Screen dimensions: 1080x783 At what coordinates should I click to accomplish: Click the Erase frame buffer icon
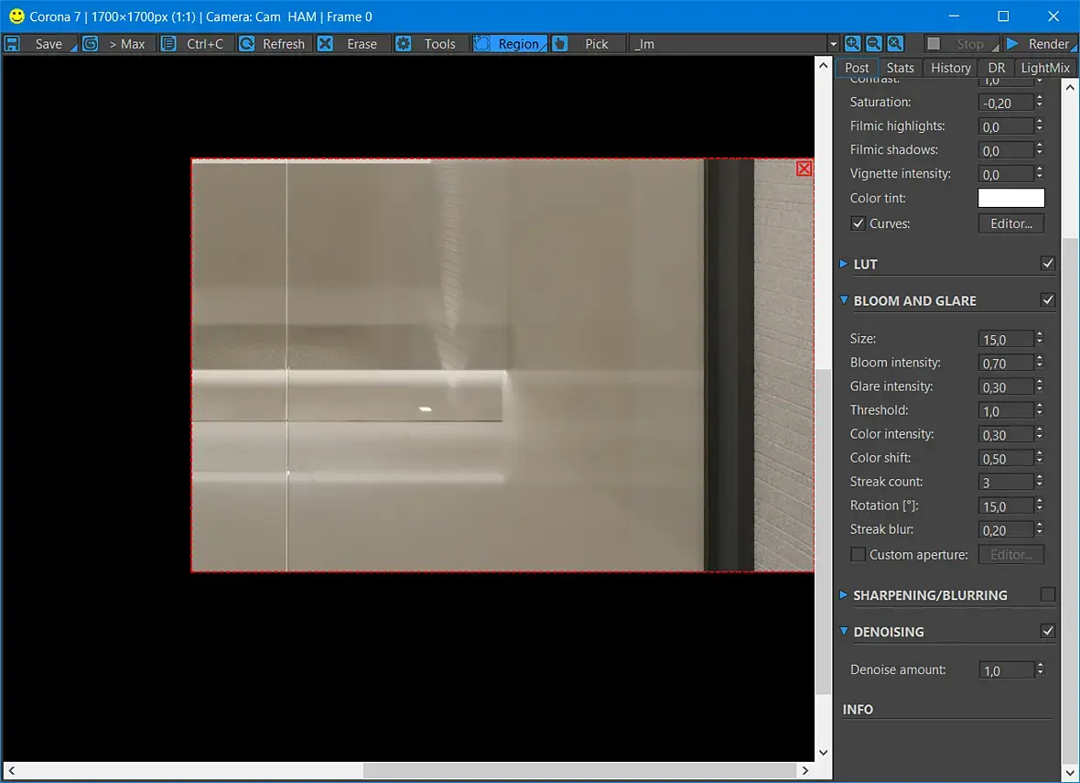326,43
